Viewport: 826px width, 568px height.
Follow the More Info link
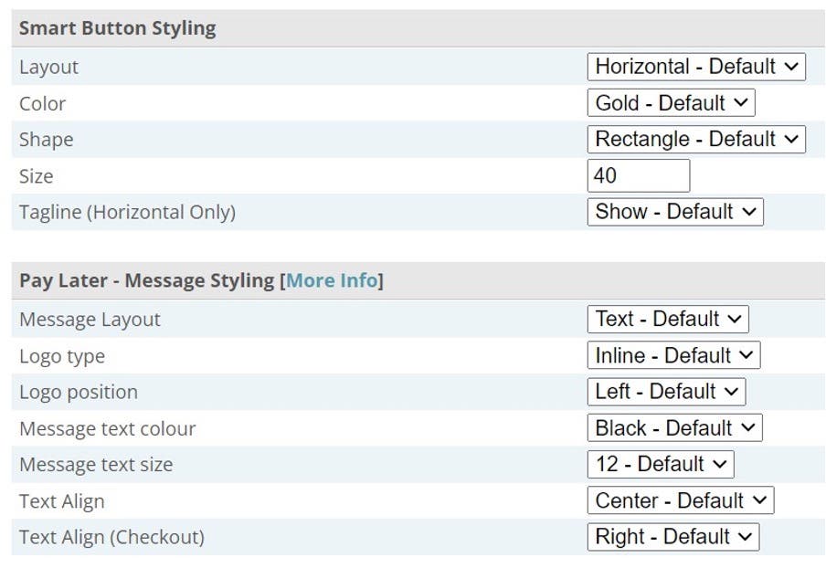pos(332,280)
